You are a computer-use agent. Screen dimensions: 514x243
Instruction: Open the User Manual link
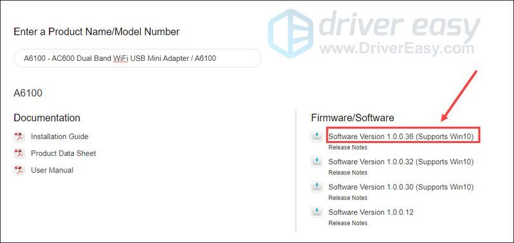pyautogui.click(x=52, y=170)
